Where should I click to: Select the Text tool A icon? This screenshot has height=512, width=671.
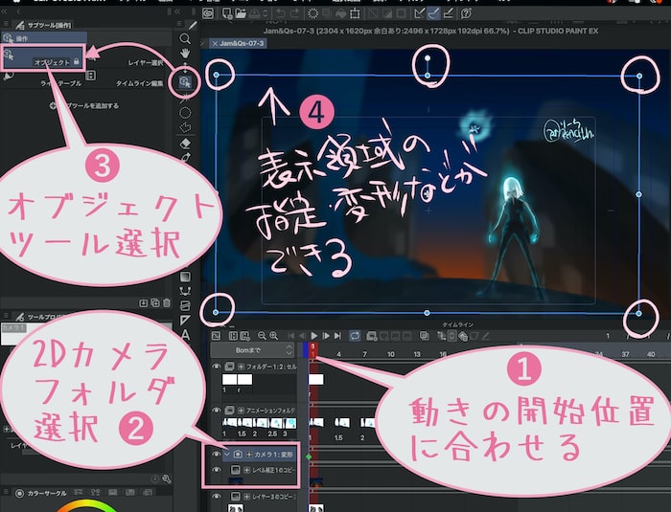(185, 335)
